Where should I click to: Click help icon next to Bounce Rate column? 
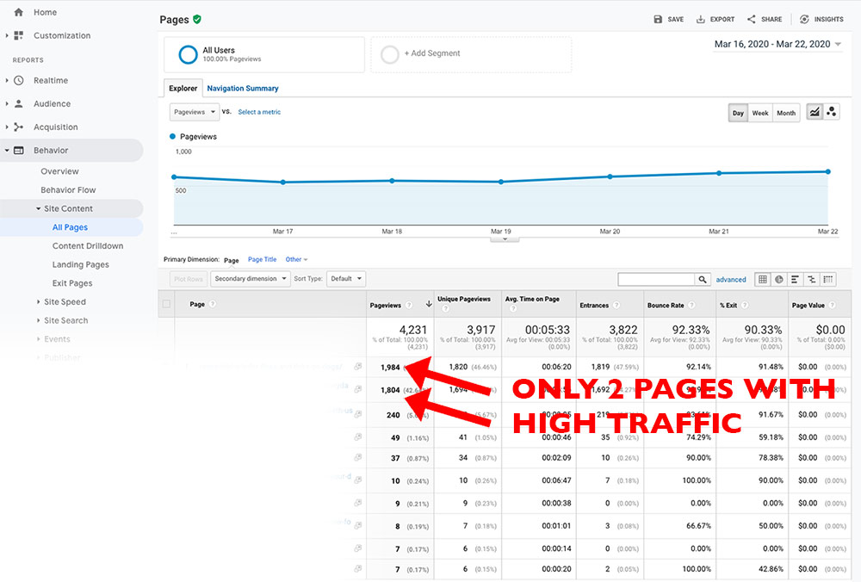coord(691,306)
